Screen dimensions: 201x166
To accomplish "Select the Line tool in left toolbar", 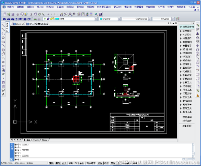I will (3, 25).
